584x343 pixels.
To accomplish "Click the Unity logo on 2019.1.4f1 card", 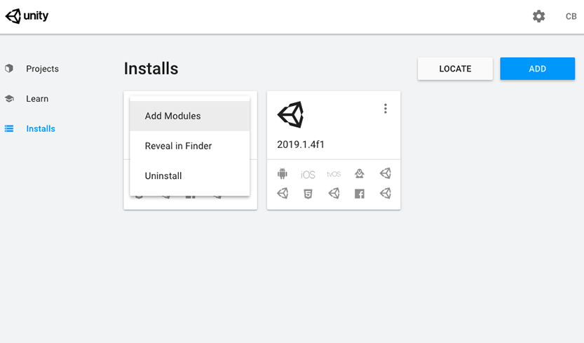I will (290, 114).
